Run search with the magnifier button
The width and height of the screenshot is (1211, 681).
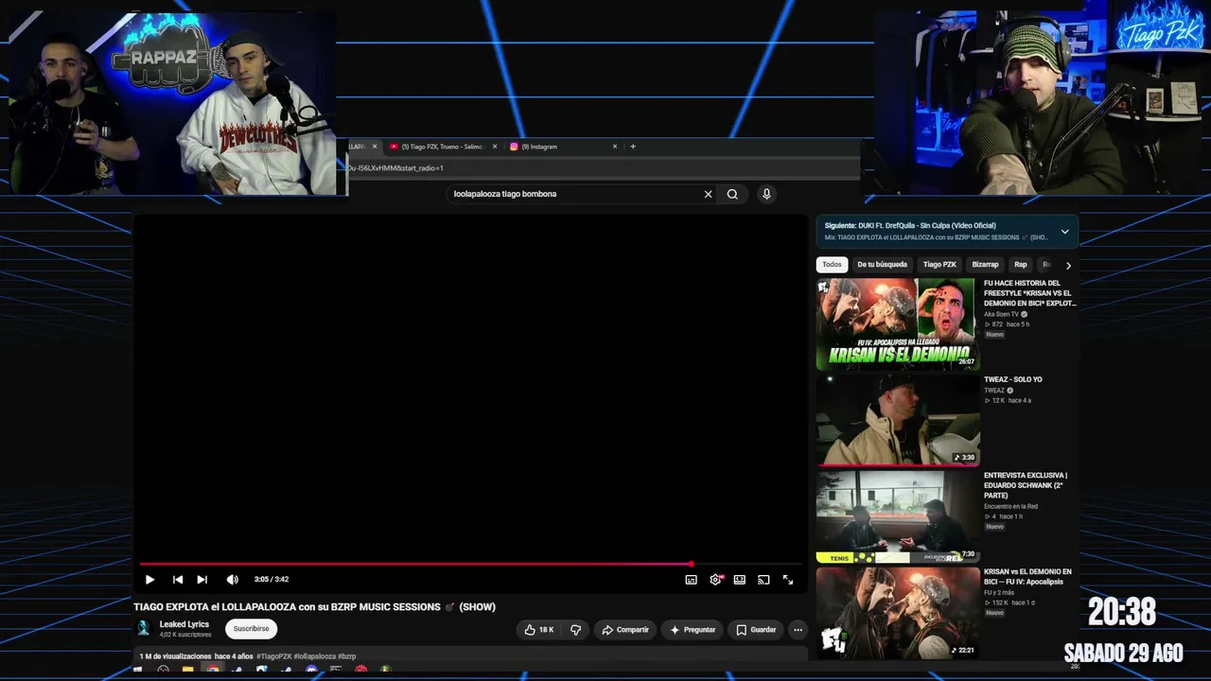pyautogui.click(x=732, y=194)
